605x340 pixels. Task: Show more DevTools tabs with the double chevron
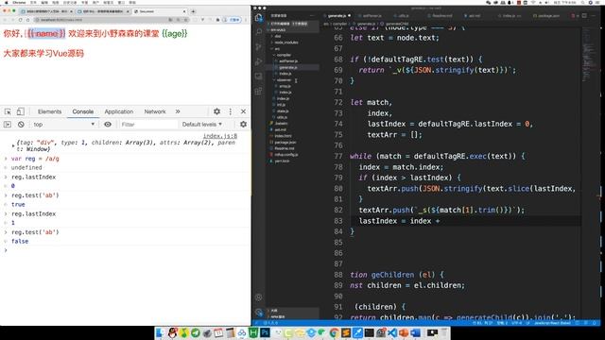(178, 111)
